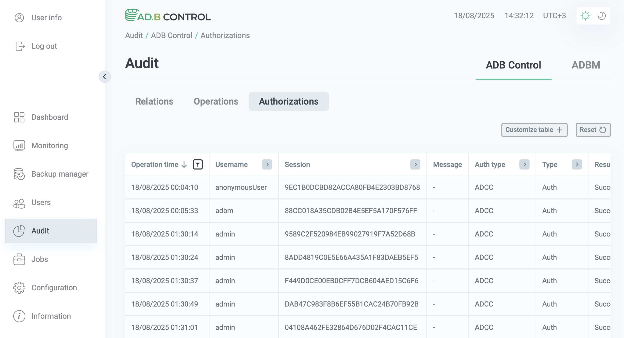Open the Information section icon
This screenshot has width=624, height=338.
click(19, 316)
